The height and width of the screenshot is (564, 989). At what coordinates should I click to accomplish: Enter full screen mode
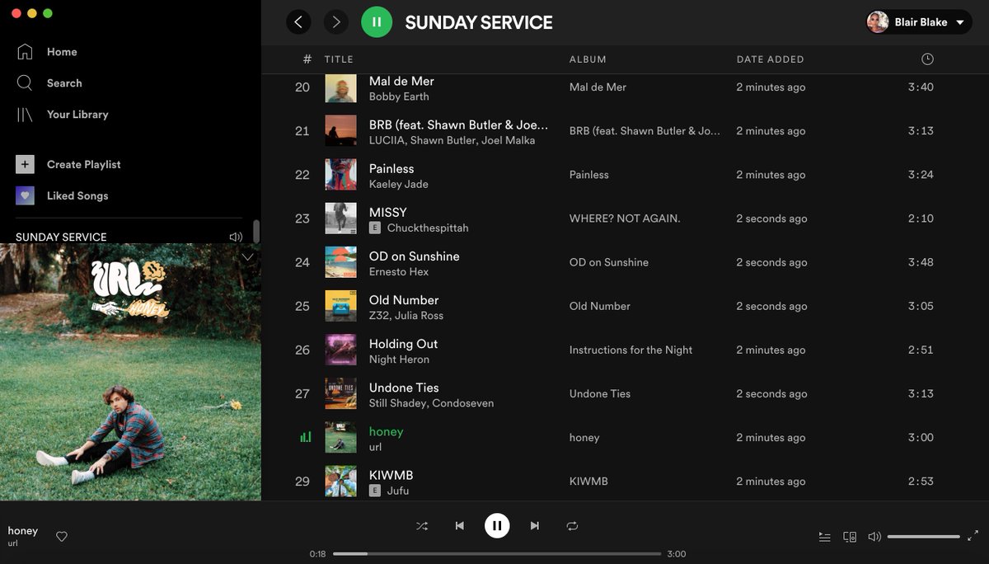tap(973, 537)
